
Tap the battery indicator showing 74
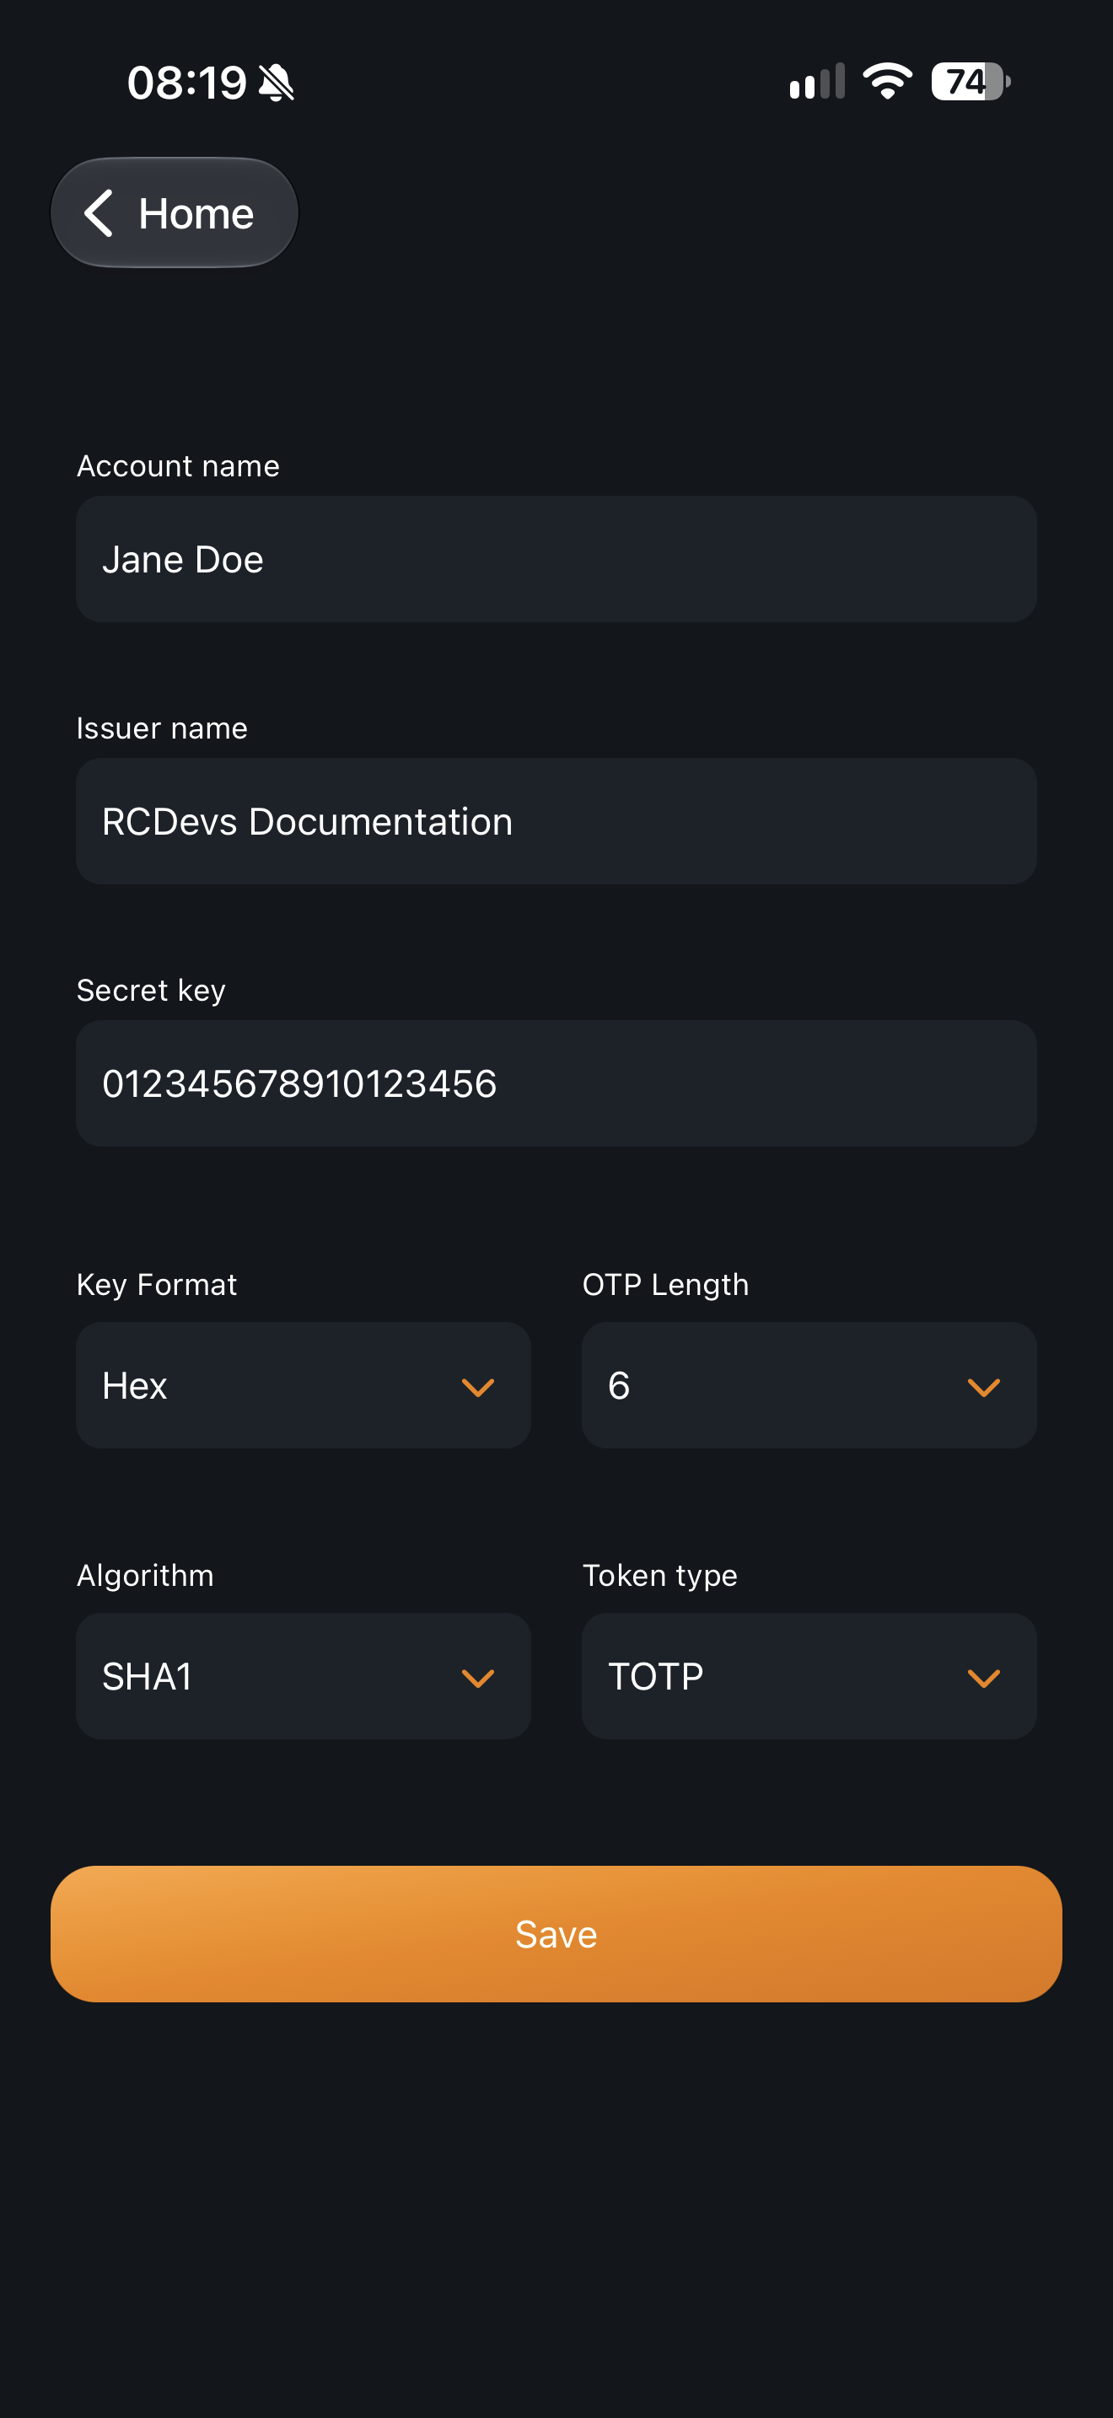coord(971,82)
